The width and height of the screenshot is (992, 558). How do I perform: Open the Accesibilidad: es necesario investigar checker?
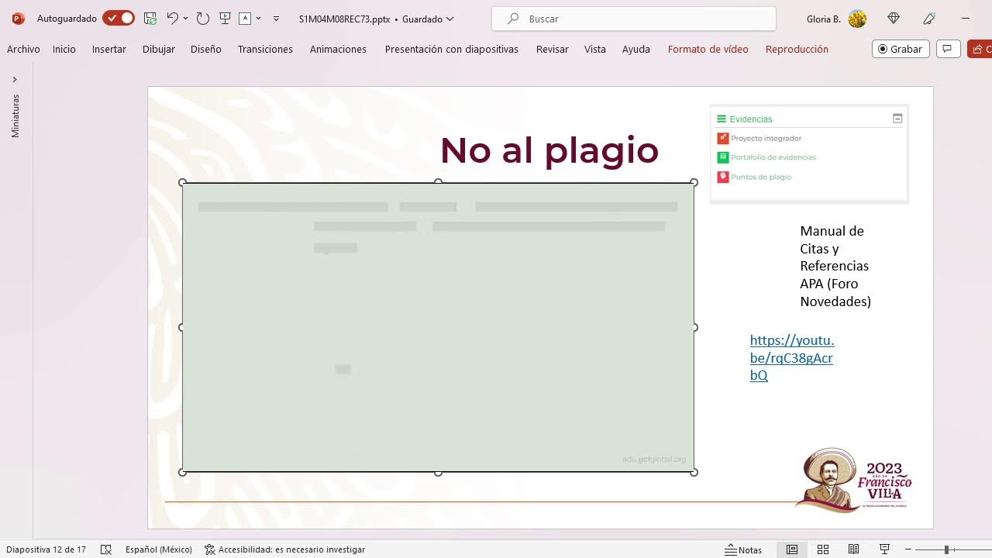pyautogui.click(x=284, y=549)
